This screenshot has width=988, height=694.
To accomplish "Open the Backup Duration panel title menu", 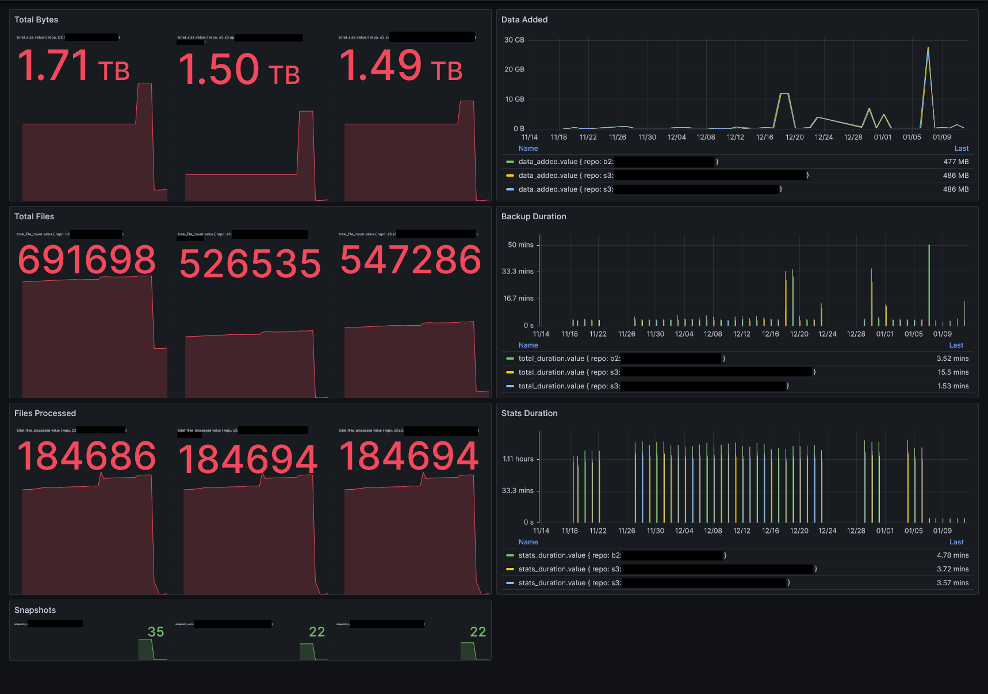I will (534, 216).
